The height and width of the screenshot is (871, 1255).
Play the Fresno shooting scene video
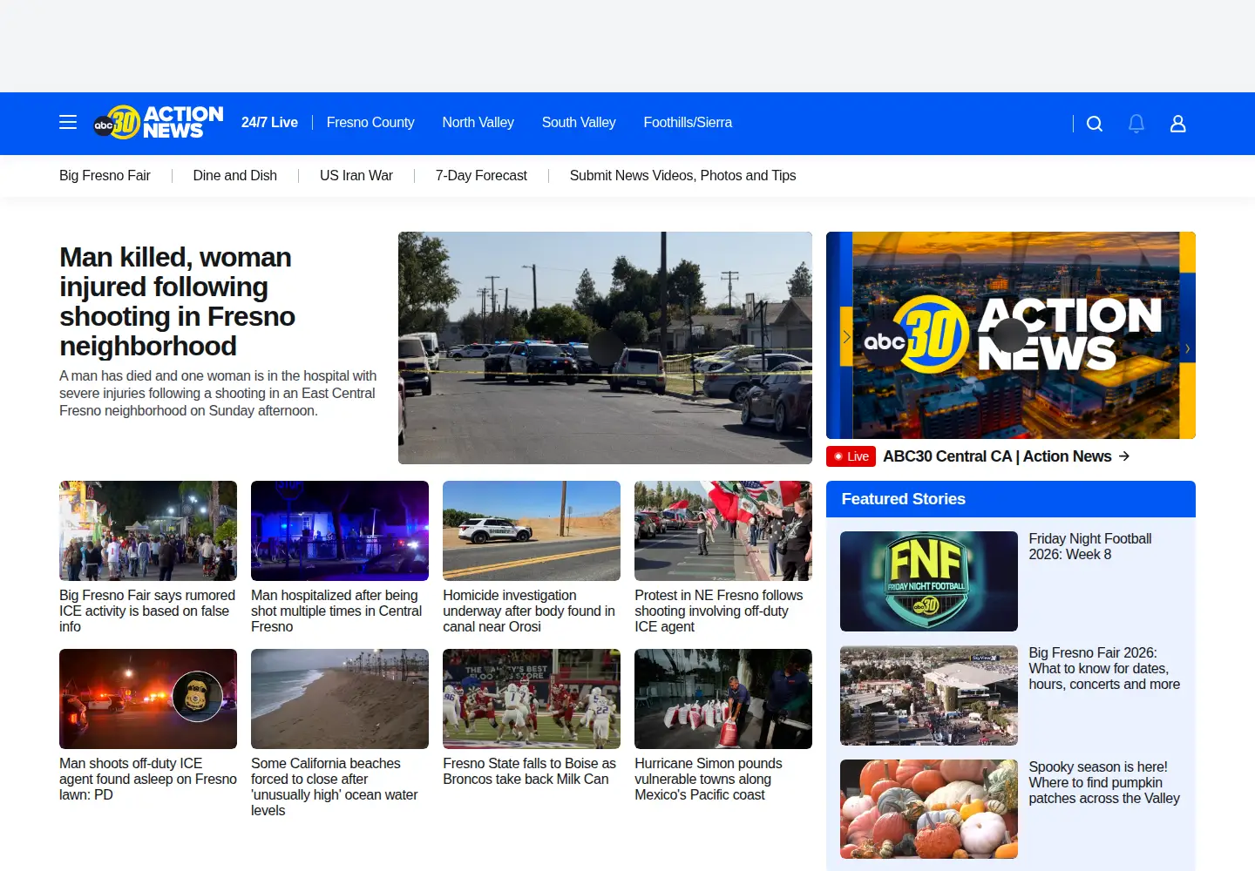pos(605,348)
